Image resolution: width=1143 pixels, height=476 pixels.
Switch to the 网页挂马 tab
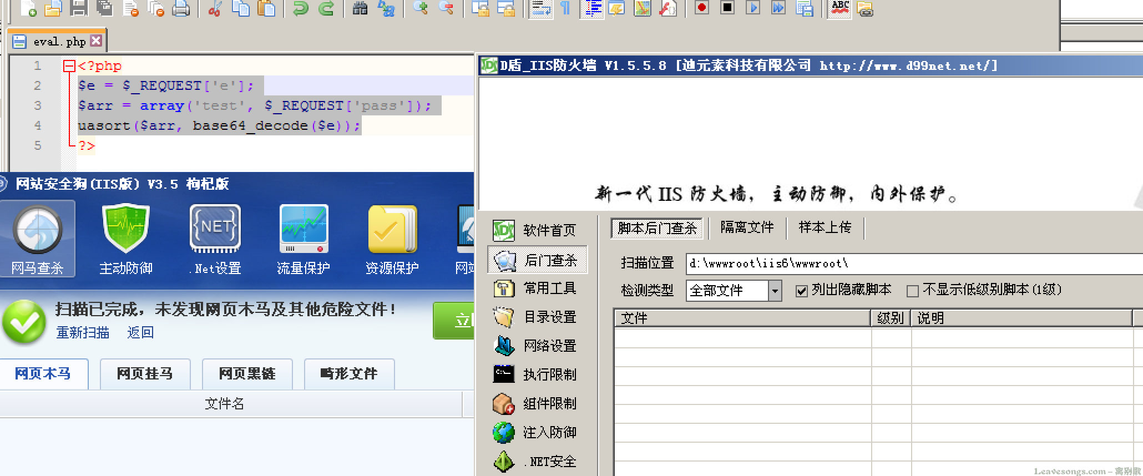(145, 373)
